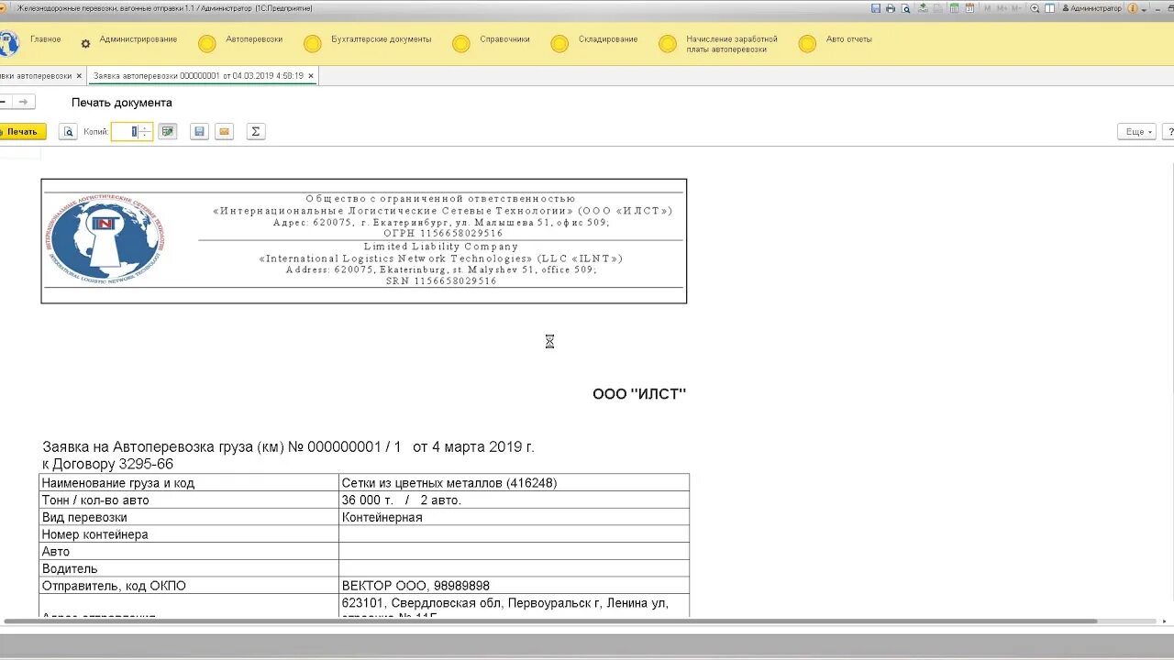Open Начисление заработной платы автоперевозки section

(732, 44)
